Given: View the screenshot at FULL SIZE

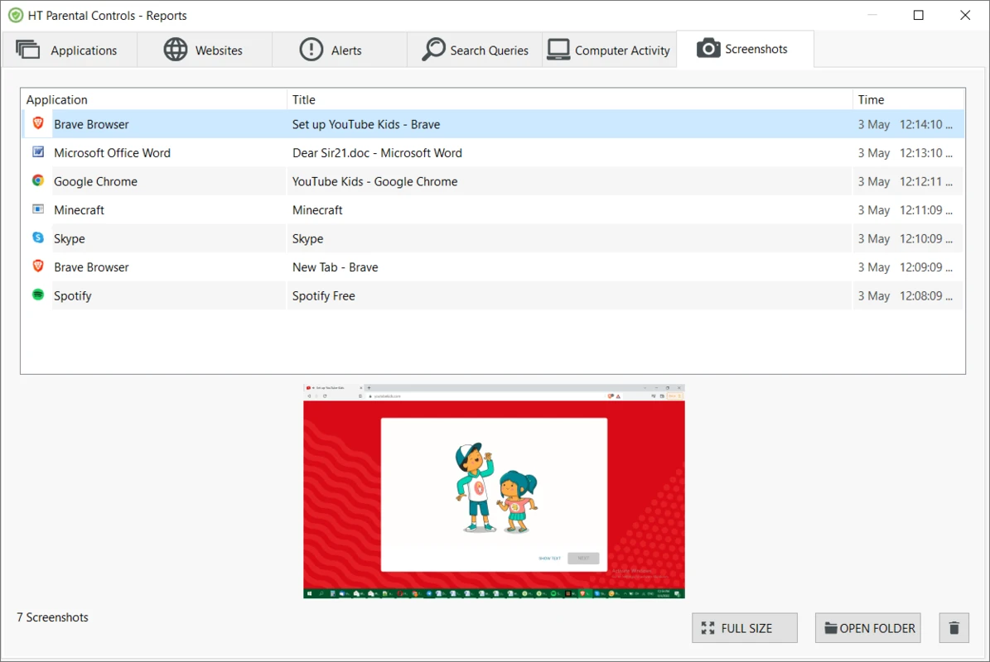Looking at the screenshot, I should [745, 628].
